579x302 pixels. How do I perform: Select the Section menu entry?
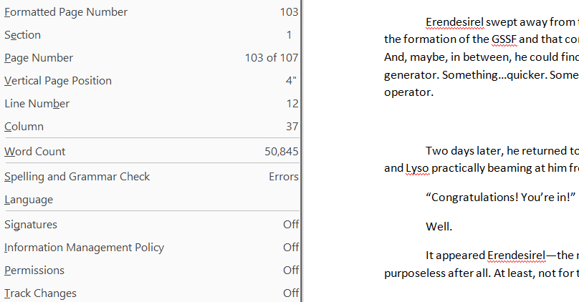click(23, 35)
